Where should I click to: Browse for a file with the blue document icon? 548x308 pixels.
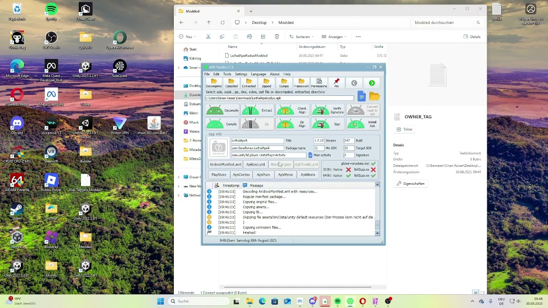362,97
